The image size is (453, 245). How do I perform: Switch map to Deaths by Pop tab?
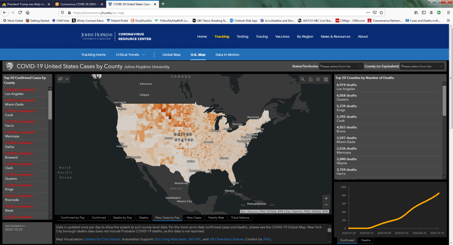tap(123, 217)
